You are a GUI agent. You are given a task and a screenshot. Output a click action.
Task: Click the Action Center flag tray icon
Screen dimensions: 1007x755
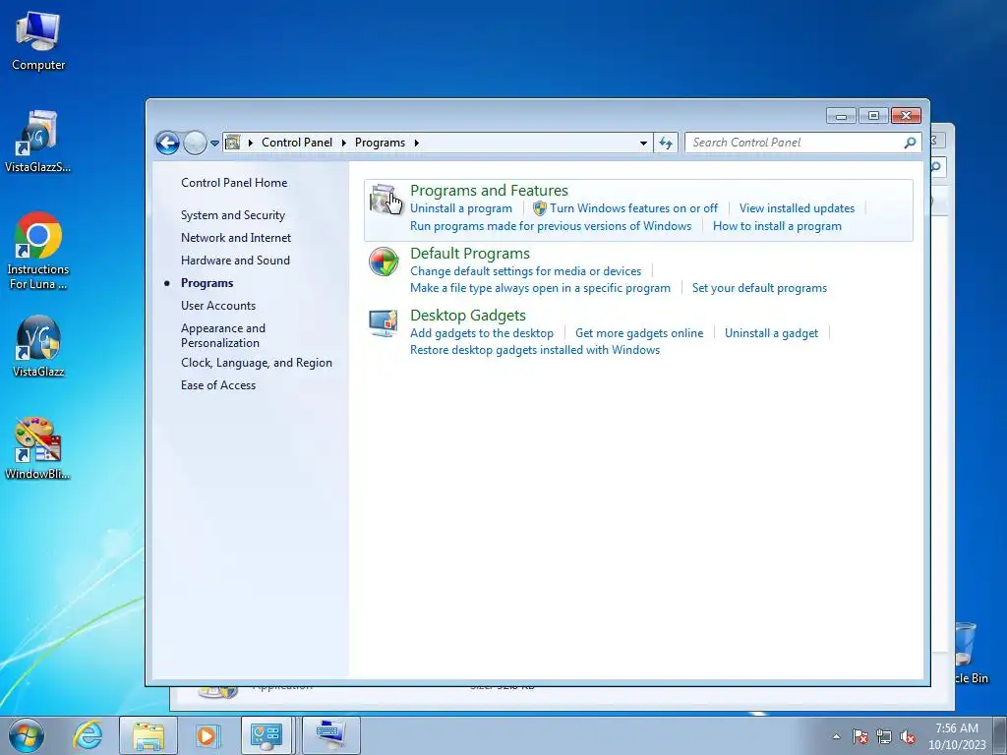click(859, 737)
